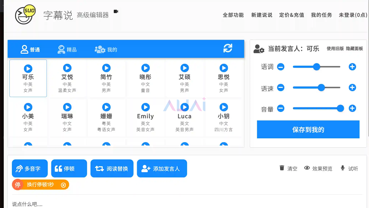Increase 音量 with plus icon
The width and height of the screenshot is (369, 208).
[x=352, y=108]
